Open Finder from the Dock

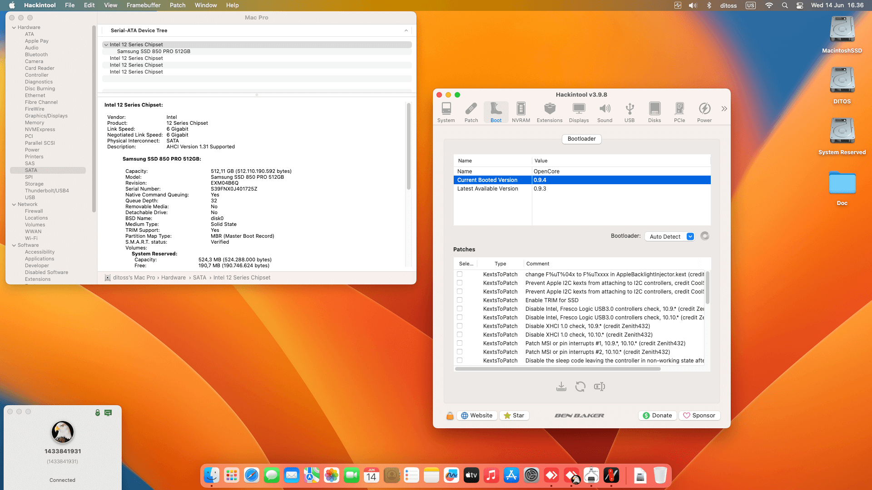tap(212, 475)
